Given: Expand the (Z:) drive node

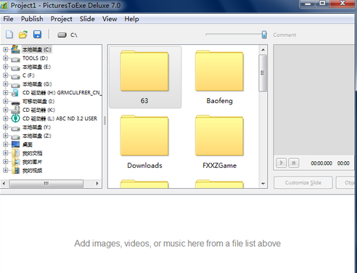Looking at the screenshot, I should pyautogui.click(x=5, y=136).
